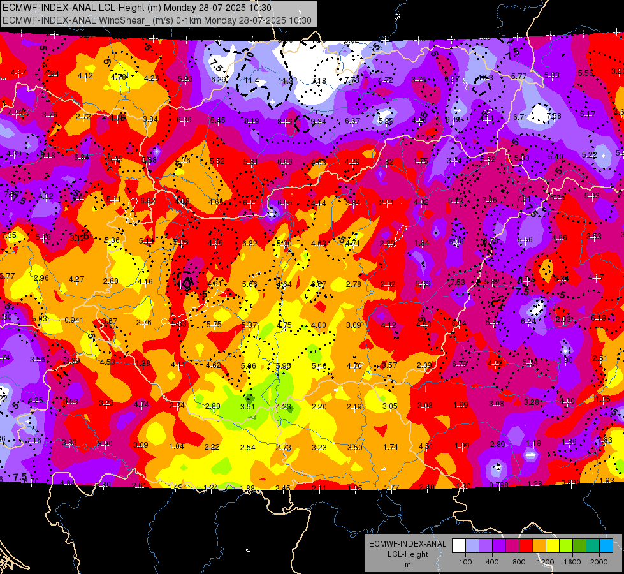624x574 pixels.
Task: Click the dark green legend swatch
Action: (579, 546)
